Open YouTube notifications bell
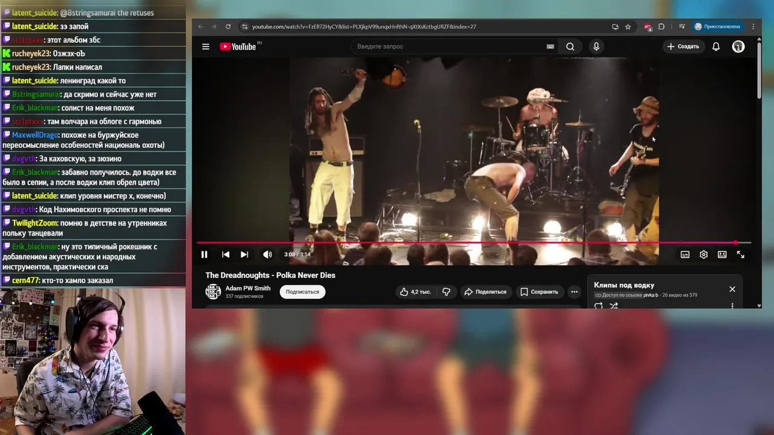This screenshot has width=774, height=435. pos(716,47)
